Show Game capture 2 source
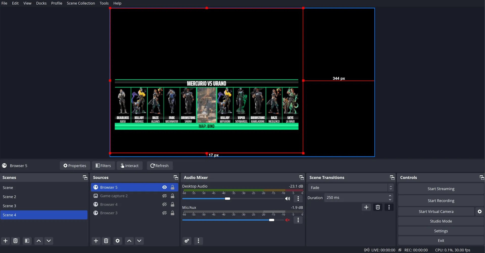 coord(164,196)
